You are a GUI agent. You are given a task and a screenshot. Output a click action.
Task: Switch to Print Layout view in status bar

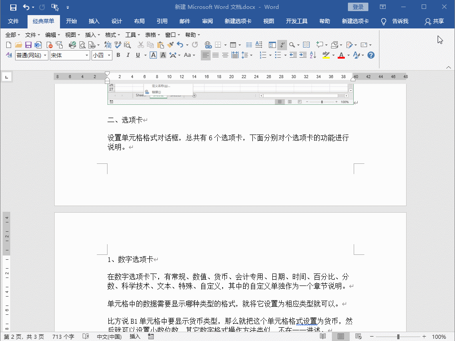(x=341, y=337)
